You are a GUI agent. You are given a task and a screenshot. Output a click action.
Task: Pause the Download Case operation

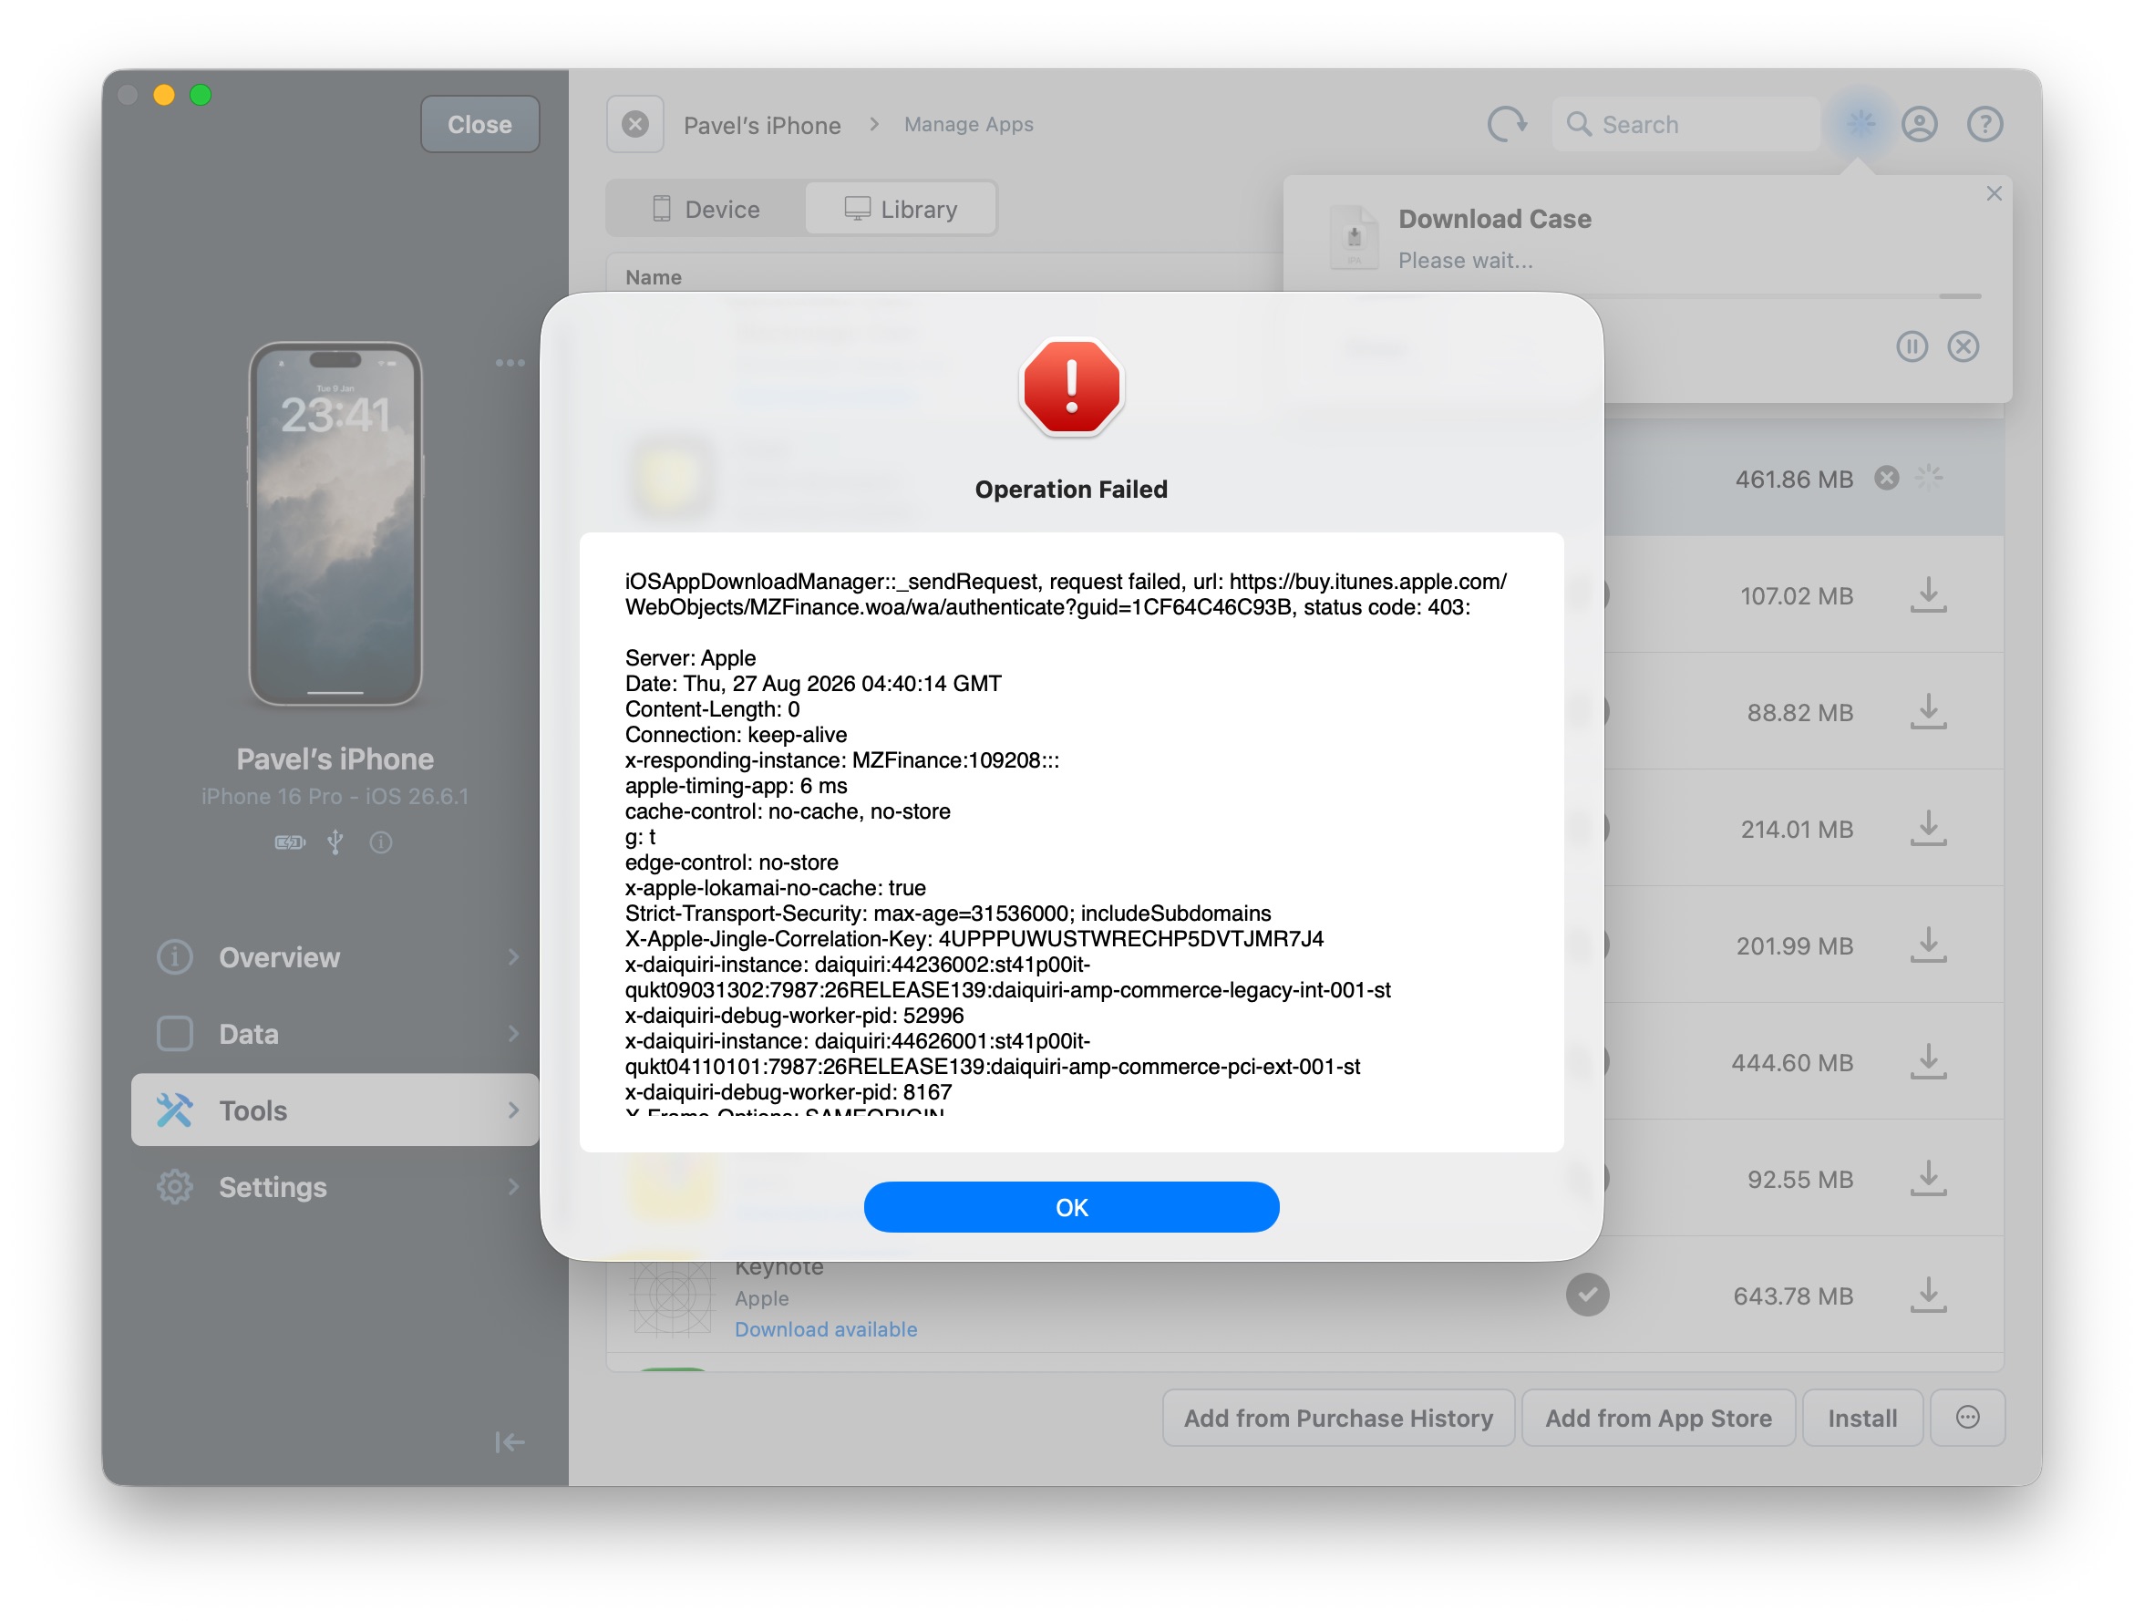click(x=1912, y=346)
